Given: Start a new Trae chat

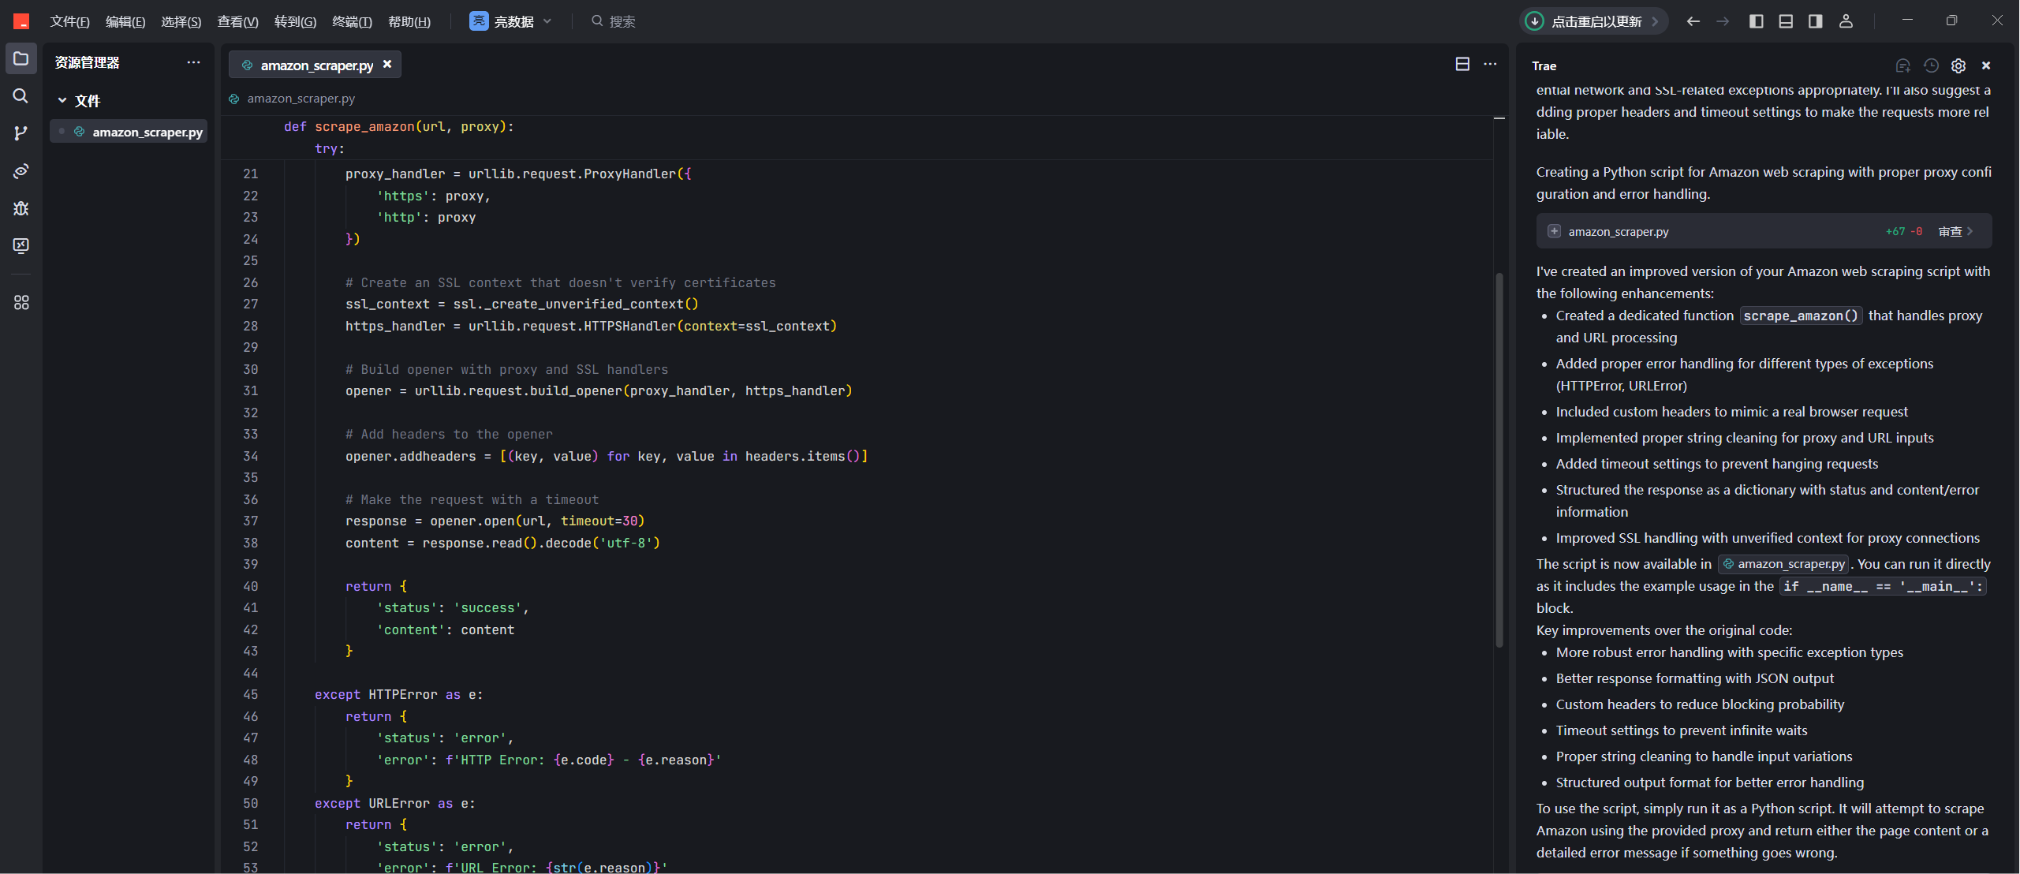Looking at the screenshot, I should [x=1902, y=65].
